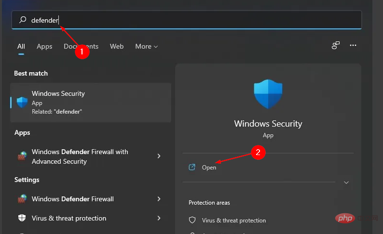Expand the actions list chevron below Open
Screen dimensions: 383x234
[346, 183]
